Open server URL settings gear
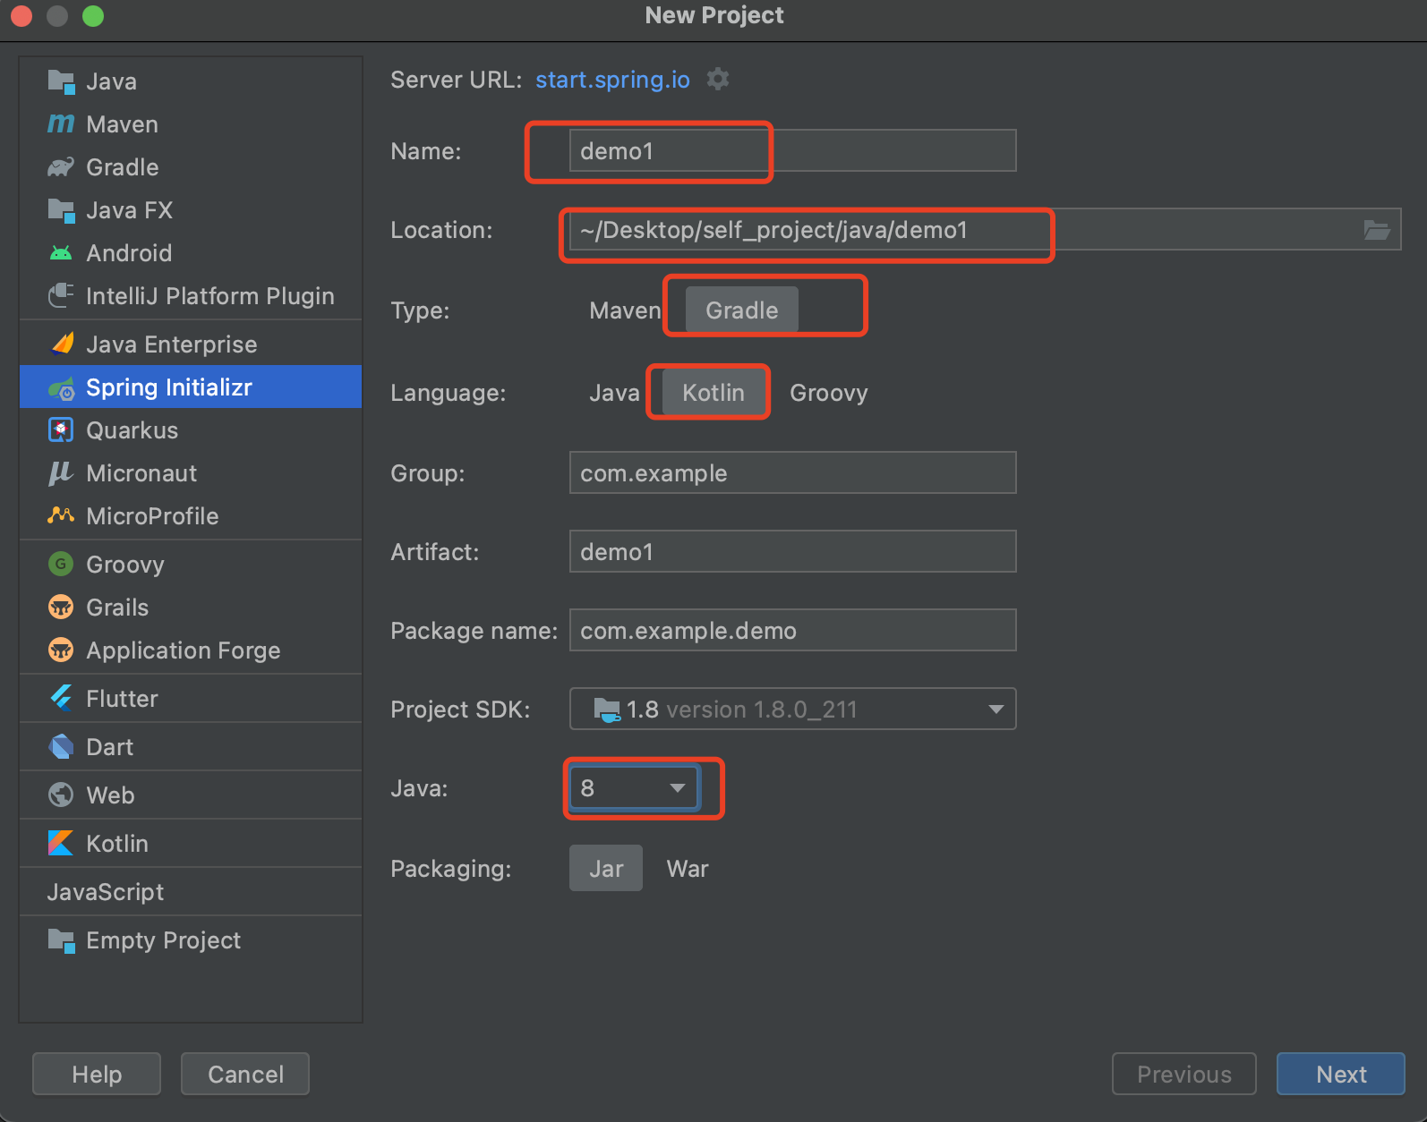The image size is (1427, 1122). pos(718,79)
